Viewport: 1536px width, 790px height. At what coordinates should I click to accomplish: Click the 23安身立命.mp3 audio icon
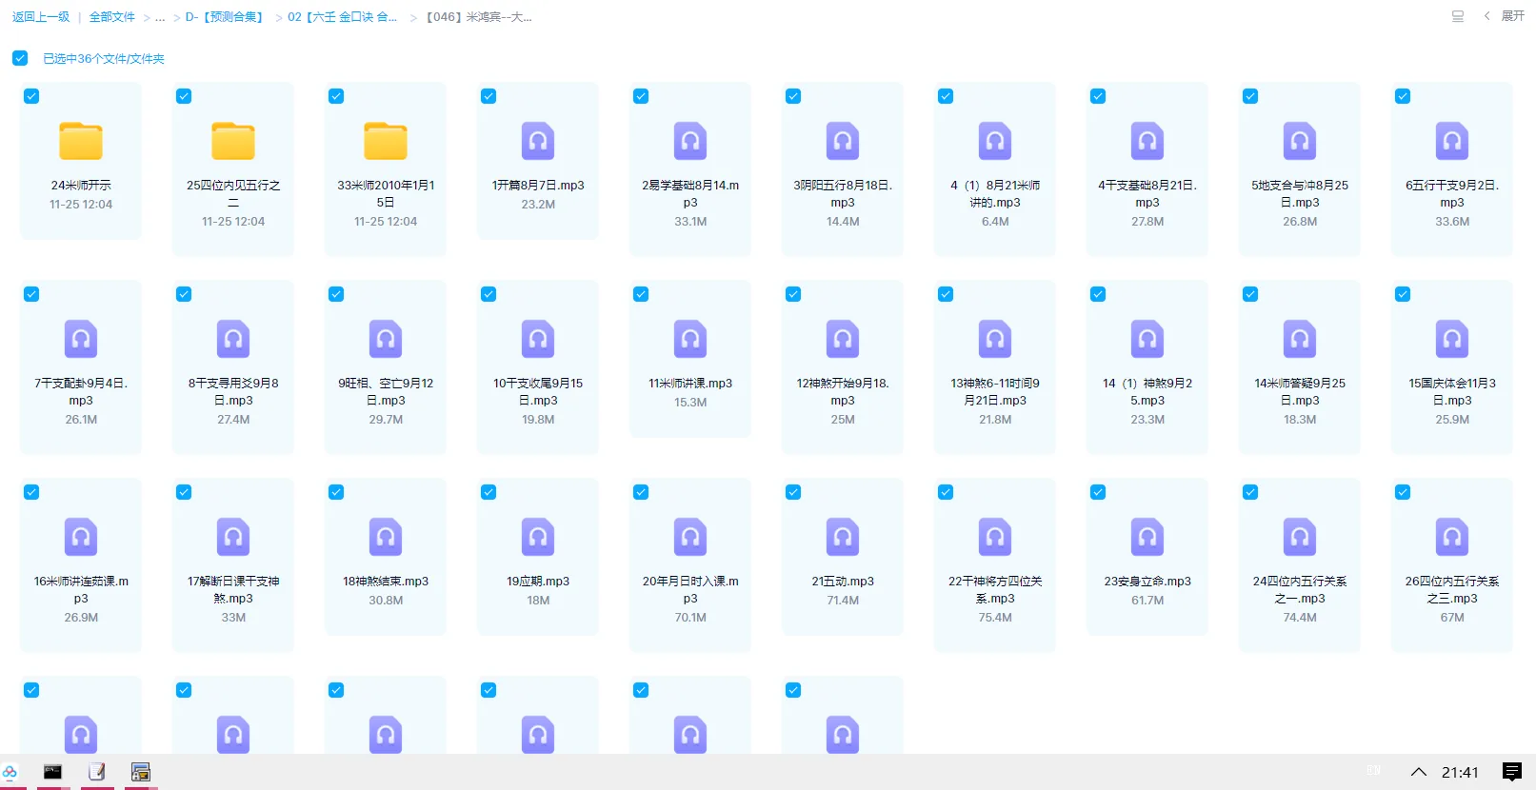click(1147, 537)
